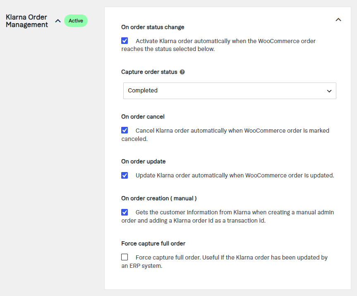This screenshot has width=357, height=296.
Task: Click the Force capture full order heading
Action: pyautogui.click(x=153, y=243)
